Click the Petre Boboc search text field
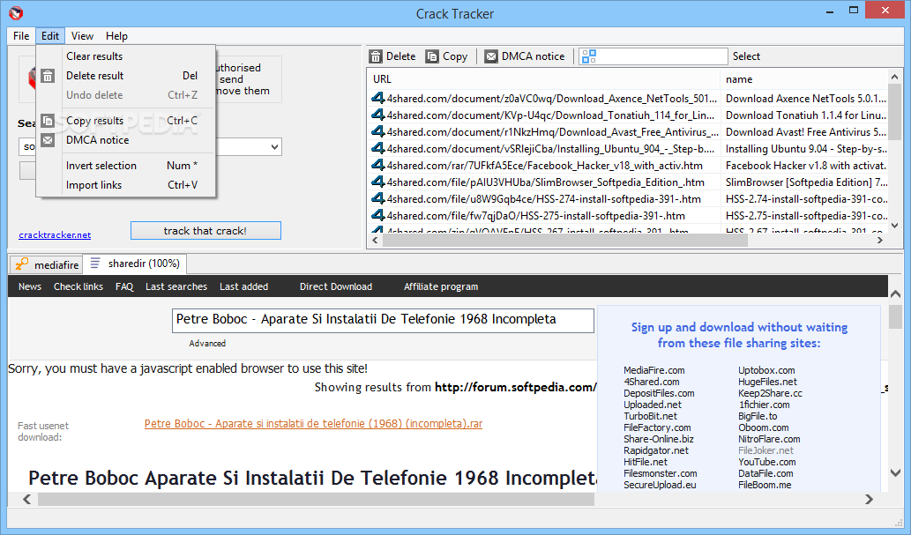 pyautogui.click(x=383, y=320)
